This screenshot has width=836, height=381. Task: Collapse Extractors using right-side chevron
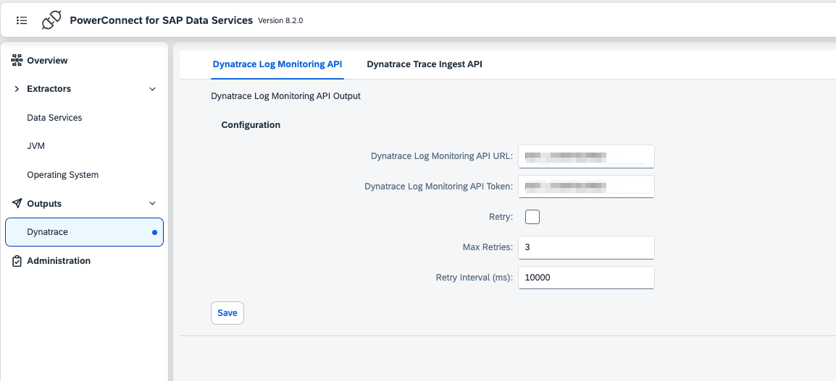click(x=152, y=89)
